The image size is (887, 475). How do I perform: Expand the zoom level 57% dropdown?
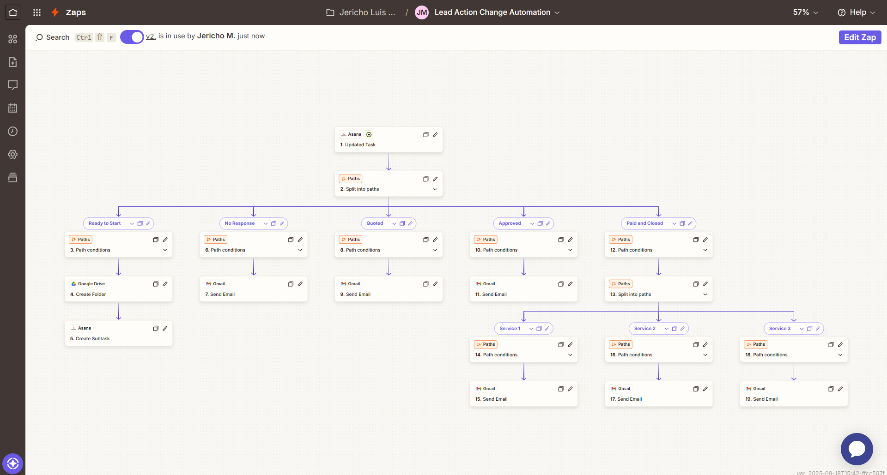click(x=805, y=12)
